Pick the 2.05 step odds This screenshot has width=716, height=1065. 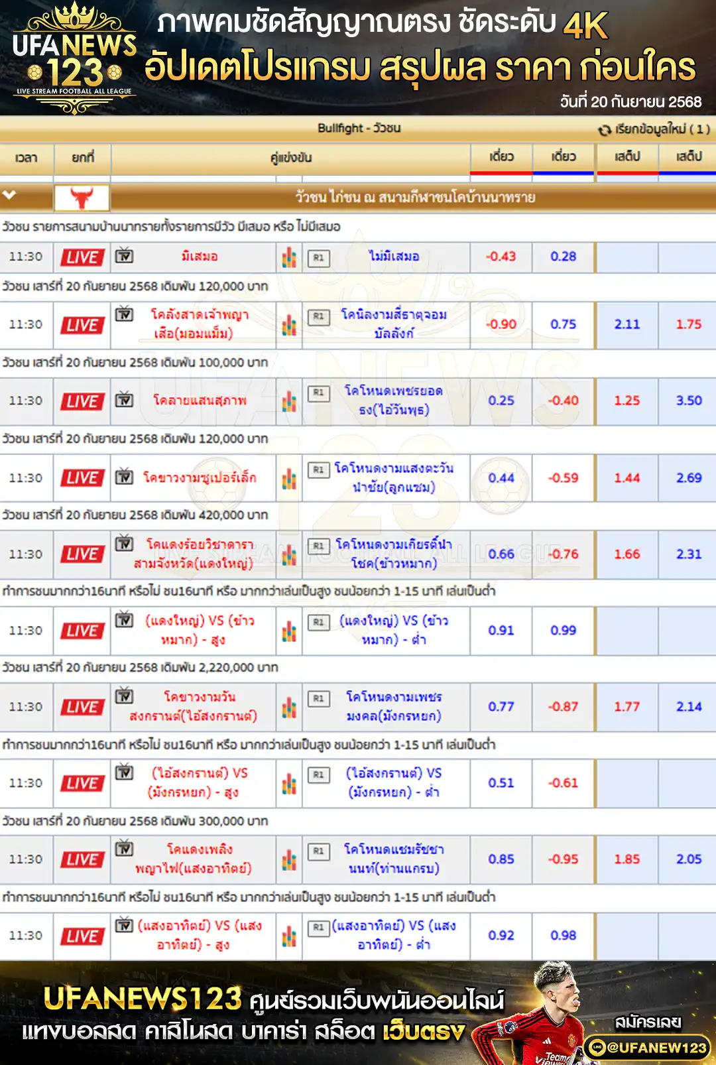[689, 859]
